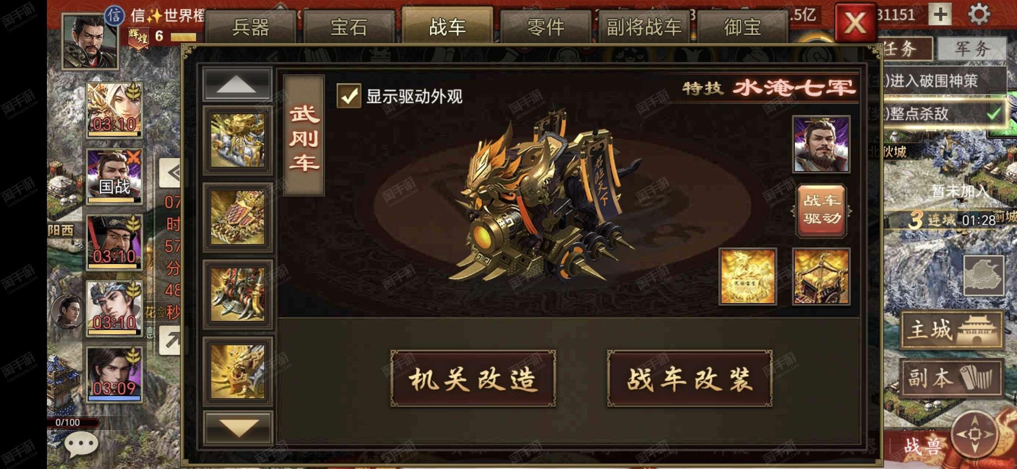Open the map region icon

(x=984, y=276)
